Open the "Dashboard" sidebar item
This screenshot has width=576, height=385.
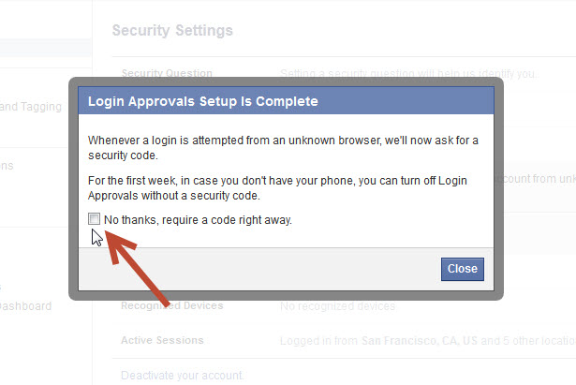pos(25,306)
